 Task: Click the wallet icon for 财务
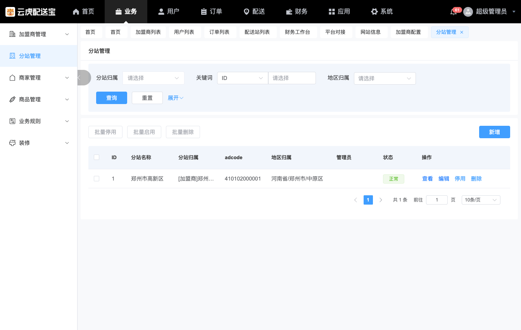289,12
